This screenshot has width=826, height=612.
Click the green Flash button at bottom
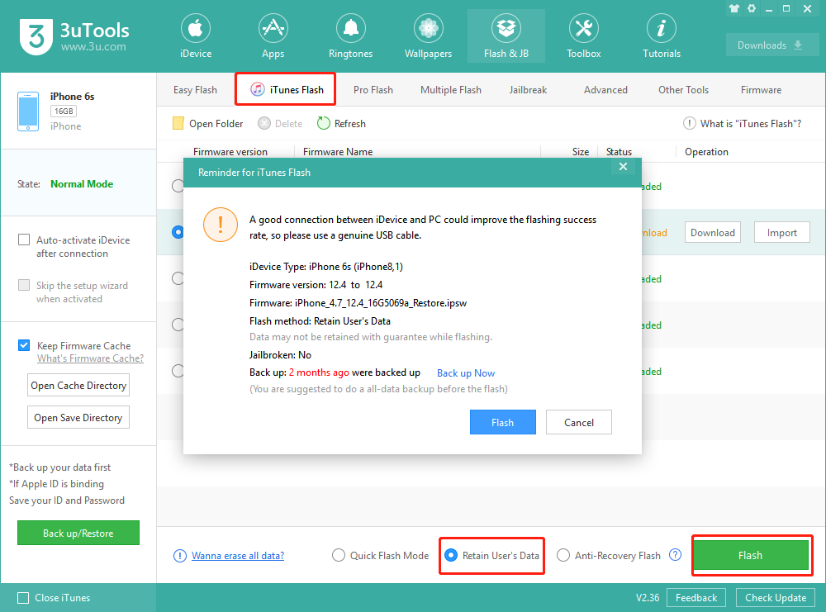point(750,555)
